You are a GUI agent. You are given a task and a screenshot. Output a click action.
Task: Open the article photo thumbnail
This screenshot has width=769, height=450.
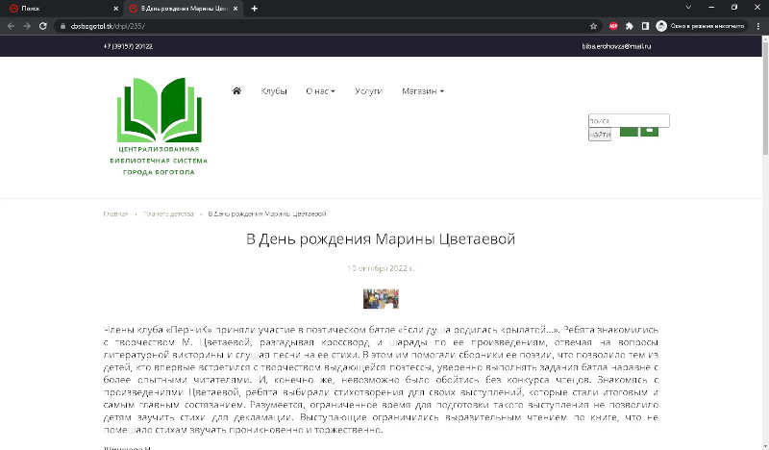381,299
